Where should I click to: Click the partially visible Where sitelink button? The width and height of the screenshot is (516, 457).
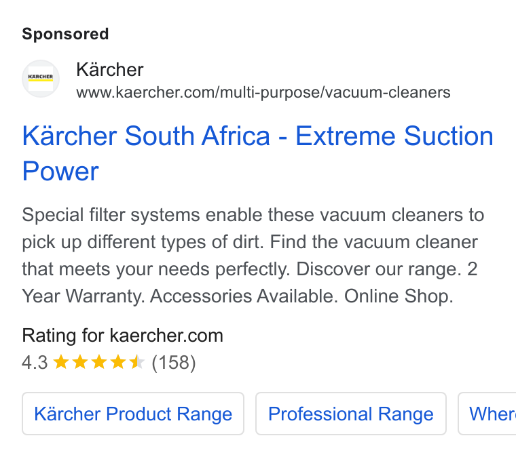tap(487, 414)
